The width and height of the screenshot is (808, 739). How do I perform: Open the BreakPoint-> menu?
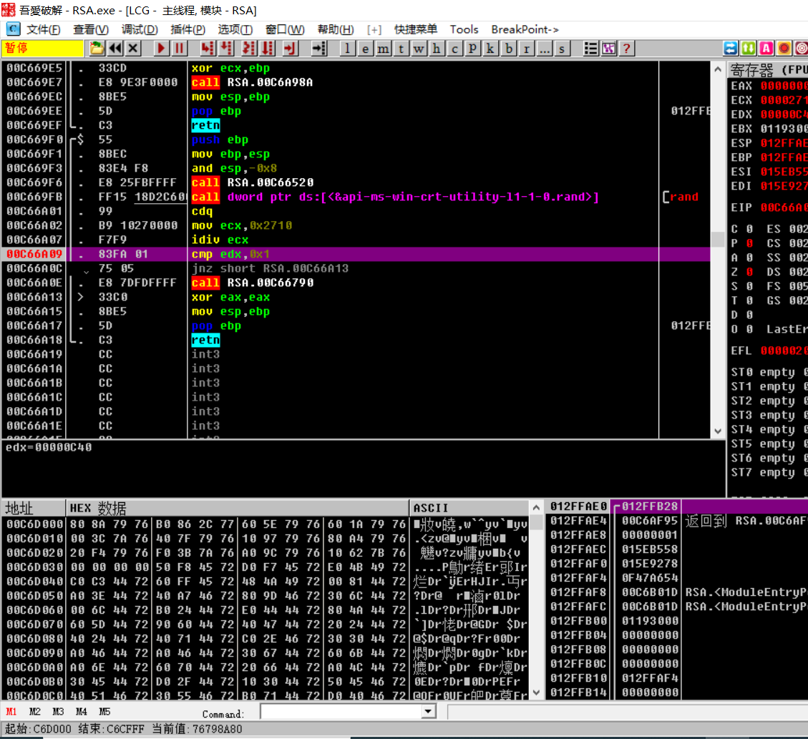click(x=525, y=29)
